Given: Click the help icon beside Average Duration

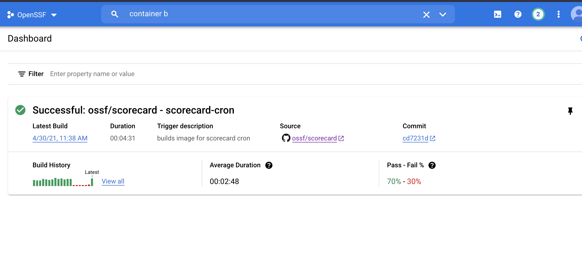Looking at the screenshot, I should click(269, 165).
